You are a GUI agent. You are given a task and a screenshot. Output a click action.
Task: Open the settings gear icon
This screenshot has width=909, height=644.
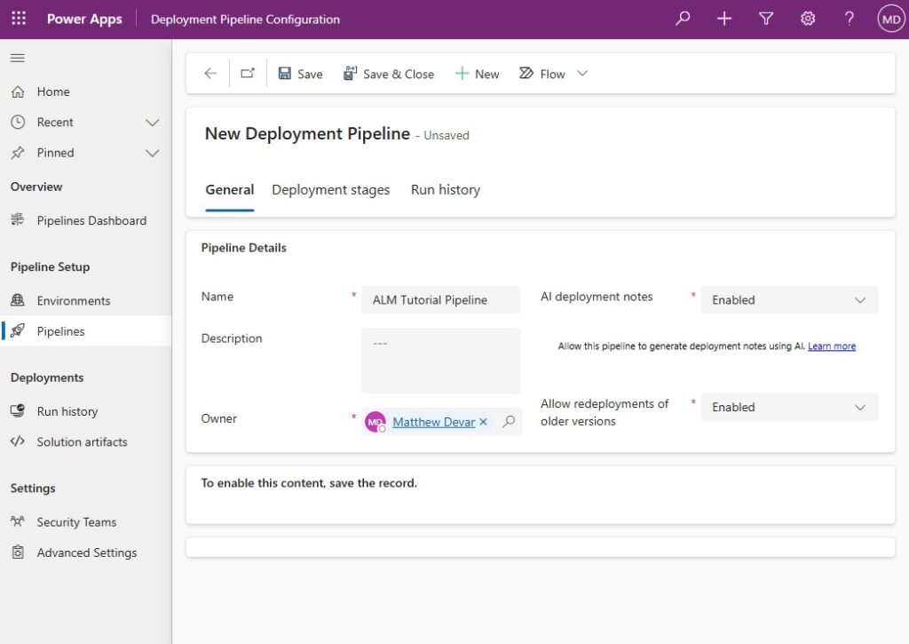(808, 19)
